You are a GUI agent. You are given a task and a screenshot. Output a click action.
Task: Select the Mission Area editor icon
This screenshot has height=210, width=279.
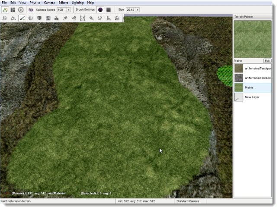coord(83,18)
